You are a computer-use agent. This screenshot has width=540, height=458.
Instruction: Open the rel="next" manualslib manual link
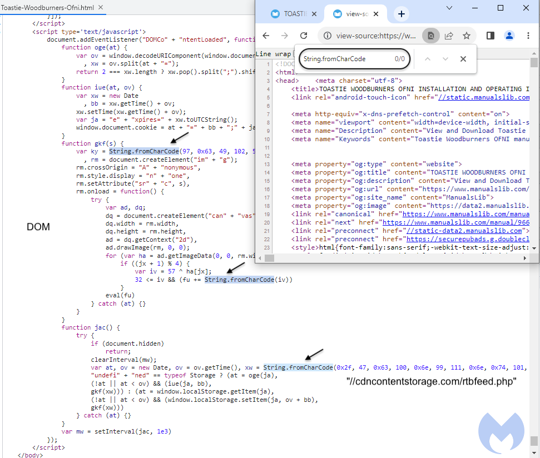tap(455, 222)
